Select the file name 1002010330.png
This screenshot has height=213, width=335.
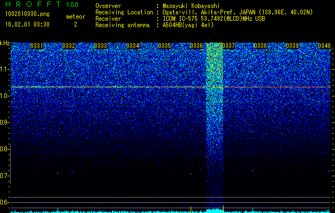pos(28,14)
